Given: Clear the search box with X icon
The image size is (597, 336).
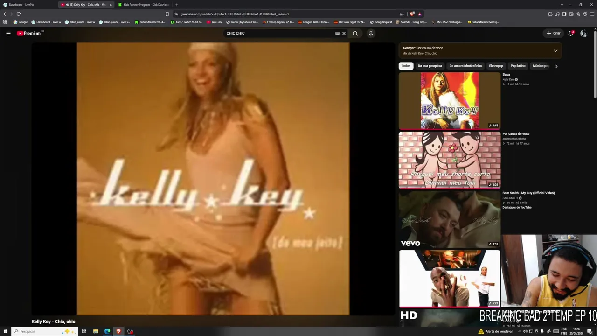Looking at the screenshot, I should point(344,34).
